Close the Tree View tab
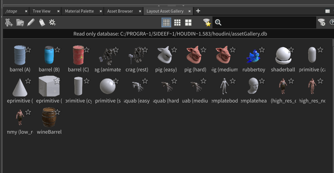 [58, 11]
